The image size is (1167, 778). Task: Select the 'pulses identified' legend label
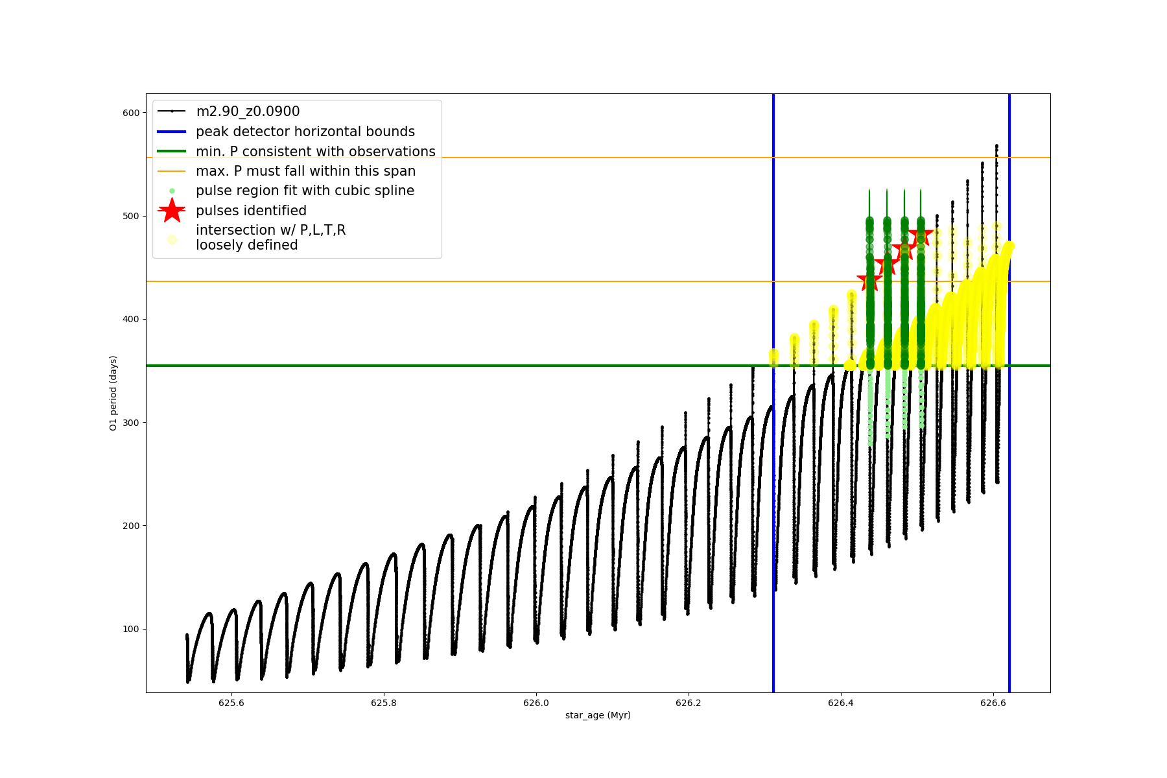point(251,211)
